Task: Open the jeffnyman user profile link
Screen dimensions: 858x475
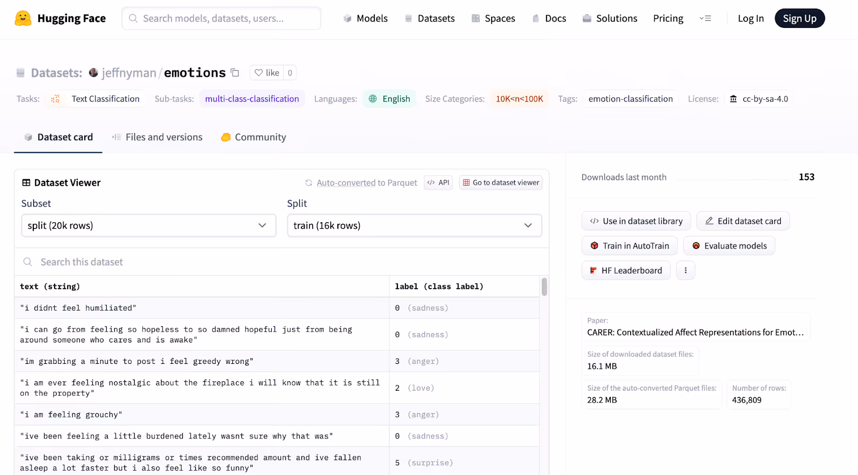Action: pyautogui.click(x=129, y=72)
